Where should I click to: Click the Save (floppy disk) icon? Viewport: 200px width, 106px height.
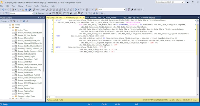(x=26, y=10)
